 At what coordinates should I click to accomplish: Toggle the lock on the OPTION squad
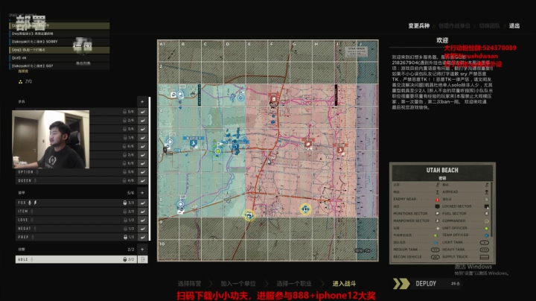tap(125, 171)
